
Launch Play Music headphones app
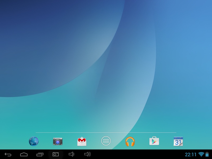[x=130, y=142]
